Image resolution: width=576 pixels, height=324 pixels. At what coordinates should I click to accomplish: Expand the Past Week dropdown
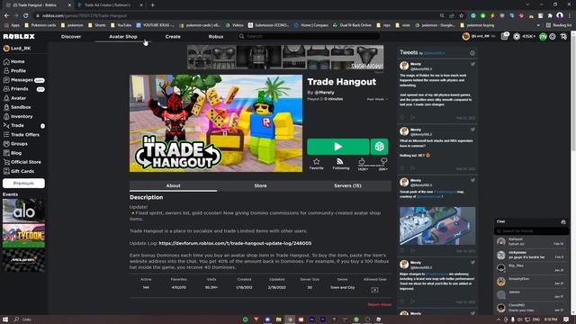377,99
